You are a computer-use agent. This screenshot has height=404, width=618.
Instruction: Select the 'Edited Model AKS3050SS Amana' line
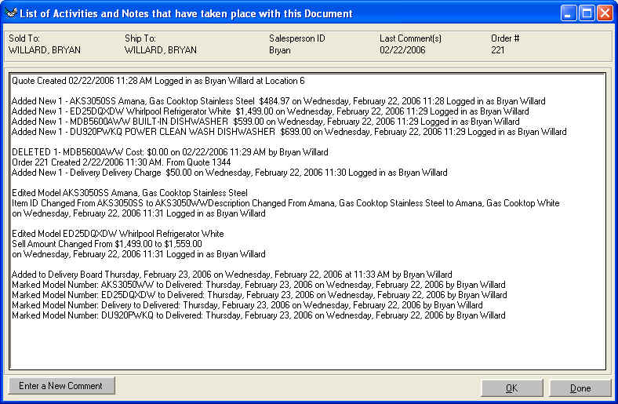(129, 193)
